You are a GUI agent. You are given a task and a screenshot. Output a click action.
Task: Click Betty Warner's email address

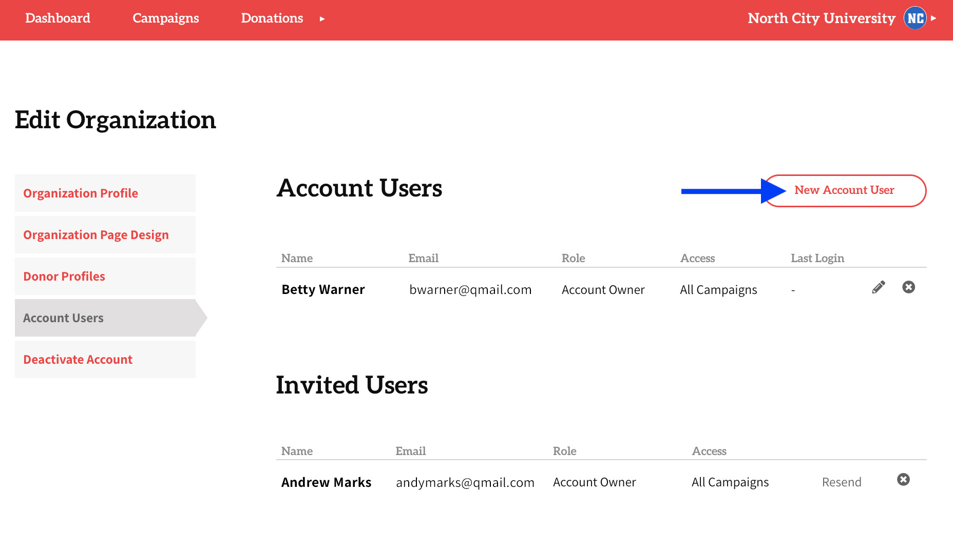pyautogui.click(x=470, y=289)
